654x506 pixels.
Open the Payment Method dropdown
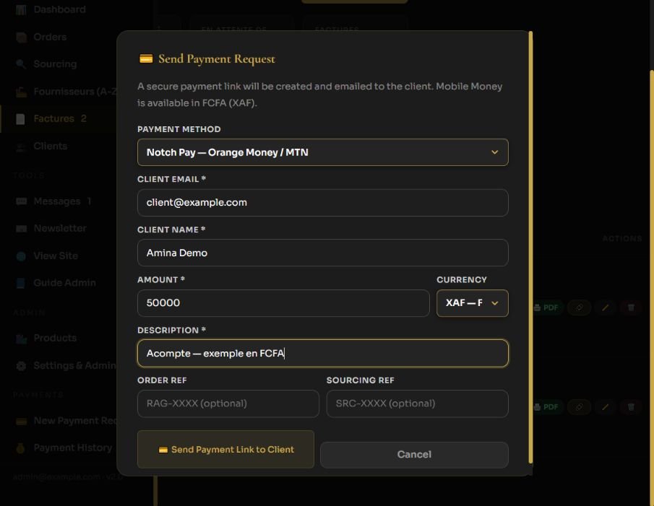point(323,152)
